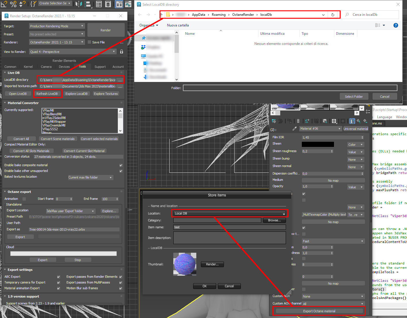Click Get Material icon in Material Editor

pyautogui.click(x=274, y=121)
